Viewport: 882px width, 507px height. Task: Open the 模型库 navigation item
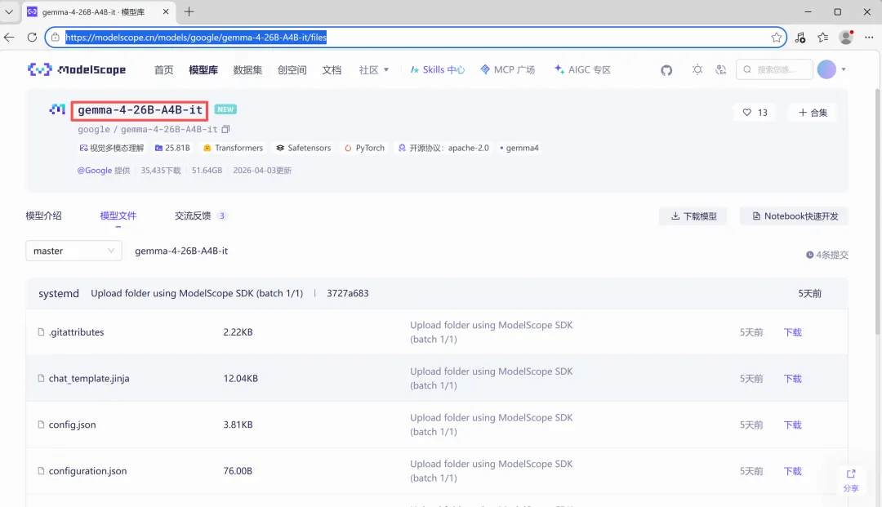(x=203, y=69)
